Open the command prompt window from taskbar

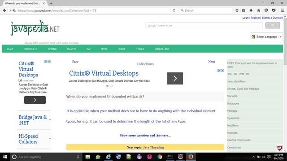point(170,157)
